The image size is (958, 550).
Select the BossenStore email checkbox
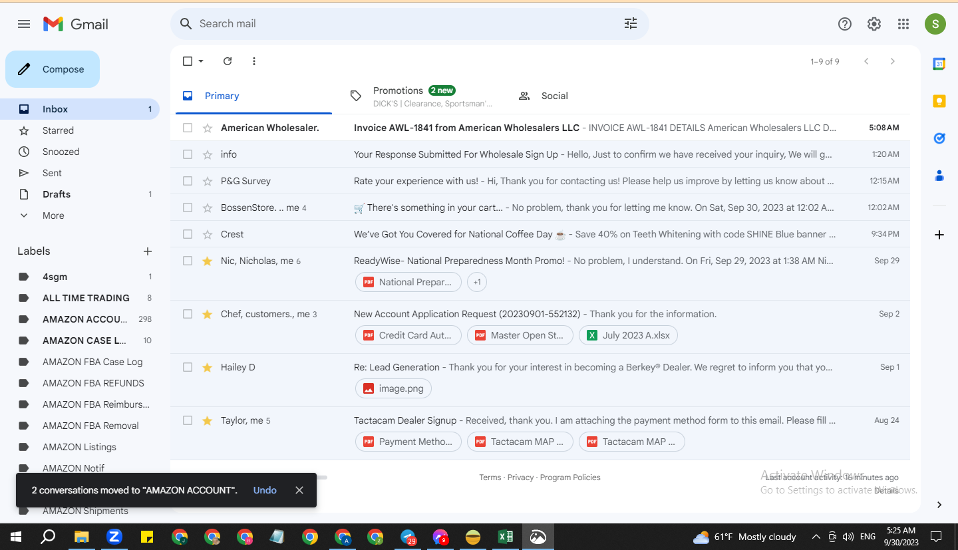188,207
